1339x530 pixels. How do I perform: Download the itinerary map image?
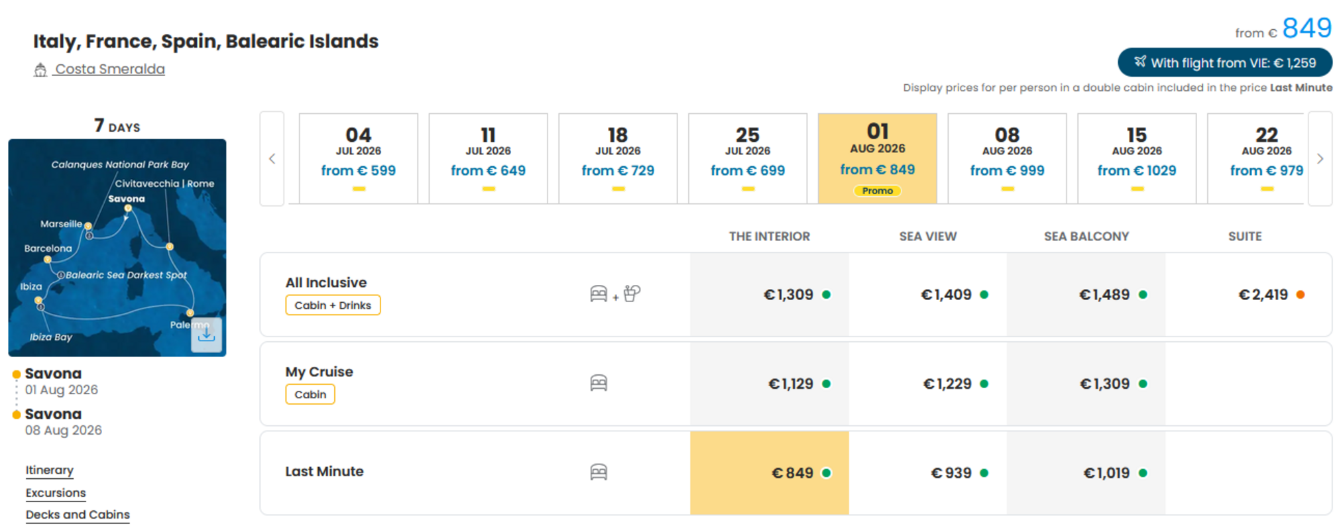pos(206,335)
